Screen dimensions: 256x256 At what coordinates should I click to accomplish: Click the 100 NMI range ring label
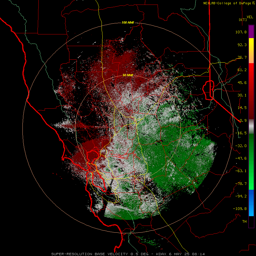click(128, 22)
